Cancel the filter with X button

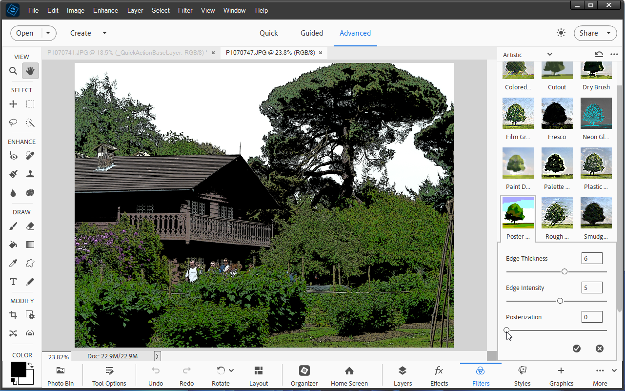pos(600,349)
